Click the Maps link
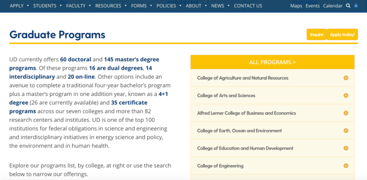 click(x=296, y=6)
